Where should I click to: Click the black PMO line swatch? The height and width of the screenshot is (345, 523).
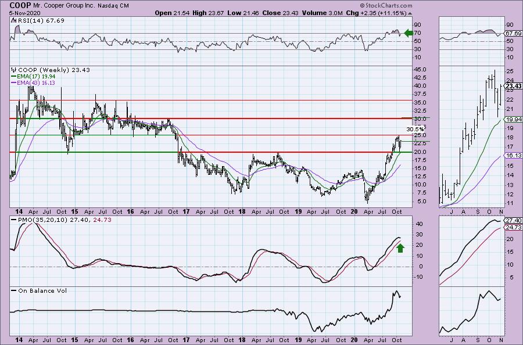tap(14, 220)
